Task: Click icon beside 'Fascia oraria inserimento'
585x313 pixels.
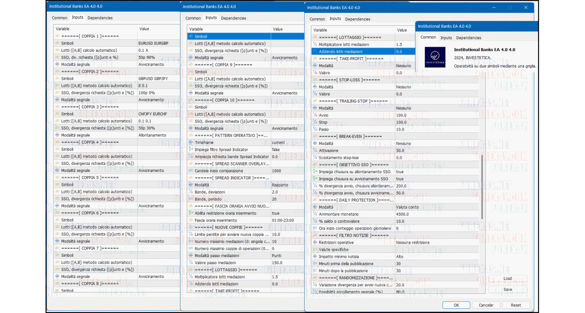Action: (191, 220)
